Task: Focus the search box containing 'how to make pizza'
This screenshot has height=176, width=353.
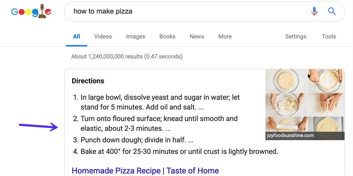Action: point(204,11)
